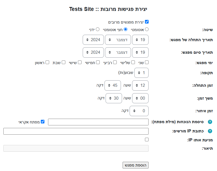
Task: Click help icon beside כתובת IP מורשים
Action: pyautogui.click(x=210, y=131)
